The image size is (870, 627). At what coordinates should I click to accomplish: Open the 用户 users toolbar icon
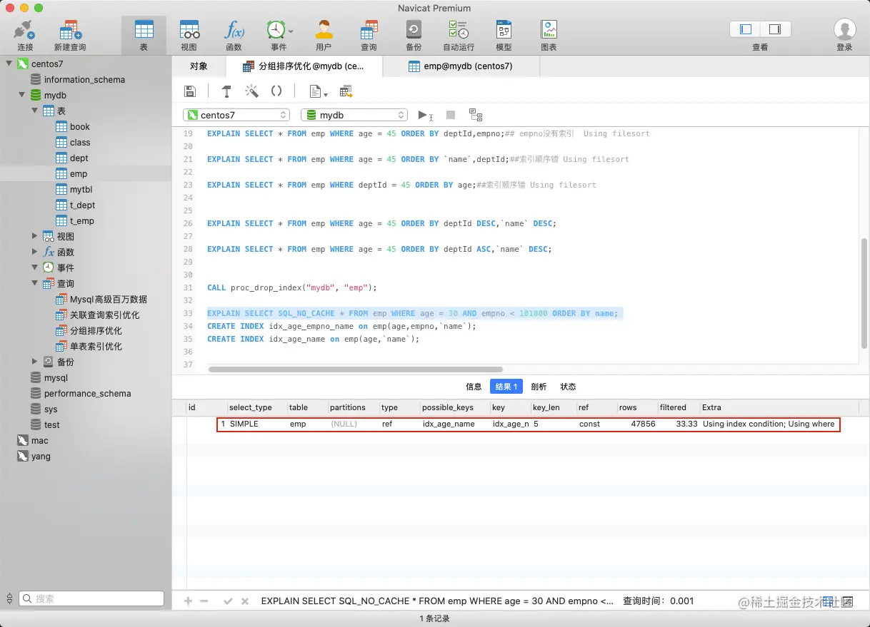click(324, 29)
